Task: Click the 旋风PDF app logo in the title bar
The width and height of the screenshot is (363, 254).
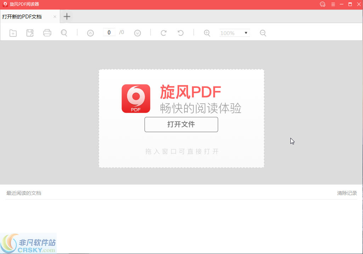Action: pyautogui.click(x=5, y=4)
